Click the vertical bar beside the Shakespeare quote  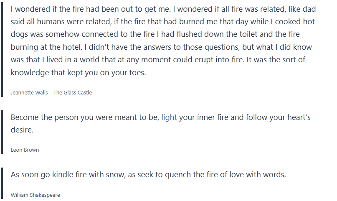2,182
